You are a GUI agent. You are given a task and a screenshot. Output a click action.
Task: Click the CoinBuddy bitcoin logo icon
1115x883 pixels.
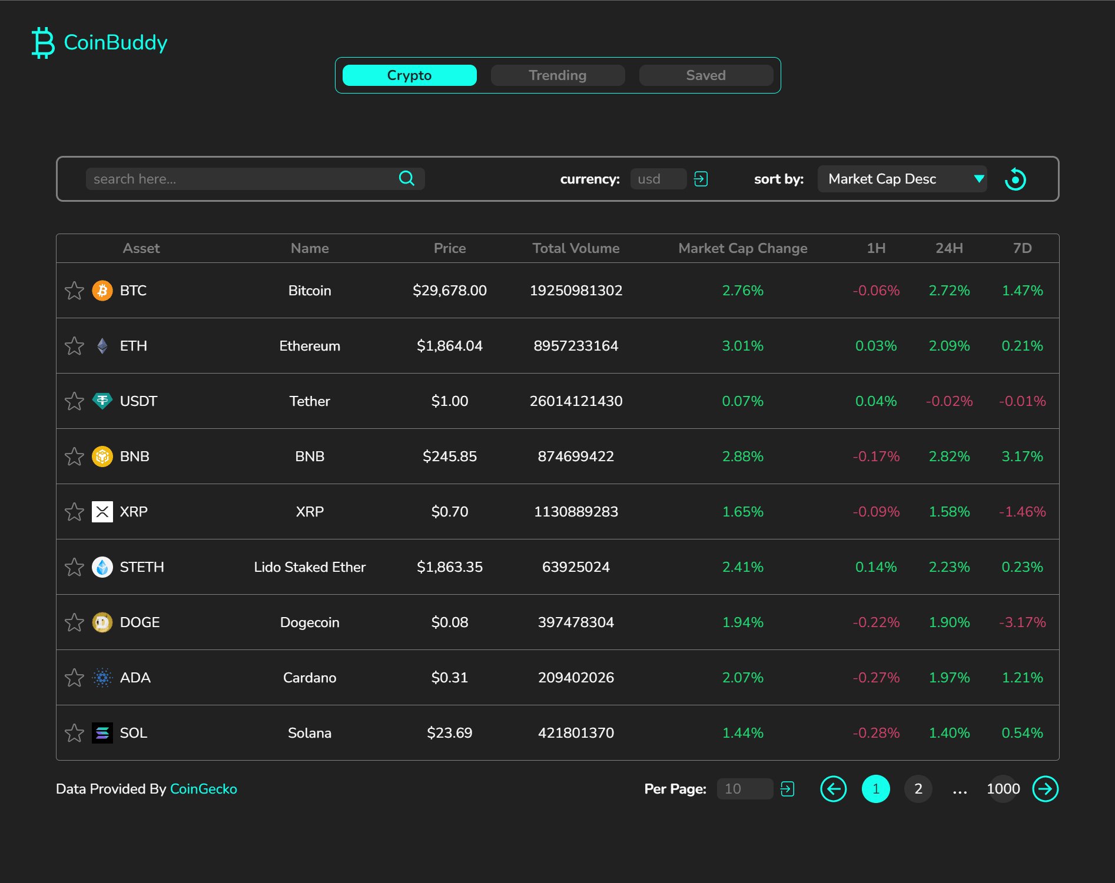pyautogui.click(x=43, y=42)
